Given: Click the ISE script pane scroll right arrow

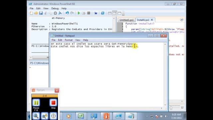Looking at the screenshot, I should [182, 101].
